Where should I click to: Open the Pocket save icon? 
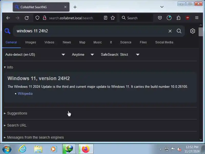coord(160,18)
